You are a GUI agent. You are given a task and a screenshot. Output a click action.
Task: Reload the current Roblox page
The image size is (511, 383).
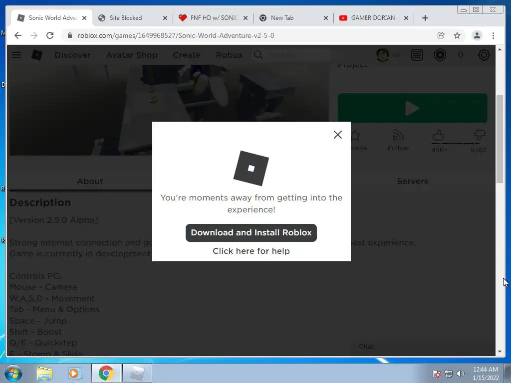point(50,35)
